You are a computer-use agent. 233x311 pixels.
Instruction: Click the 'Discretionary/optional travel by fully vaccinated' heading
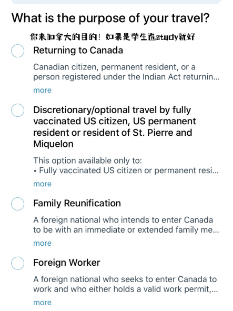[x=115, y=127]
